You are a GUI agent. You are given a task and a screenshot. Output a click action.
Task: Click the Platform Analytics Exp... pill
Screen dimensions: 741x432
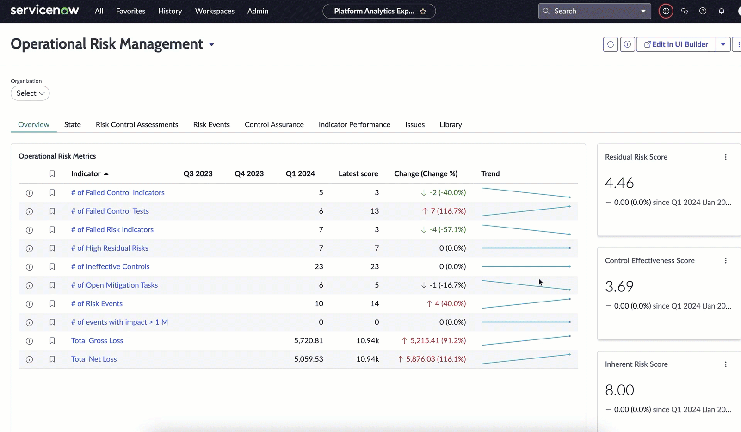pos(379,11)
